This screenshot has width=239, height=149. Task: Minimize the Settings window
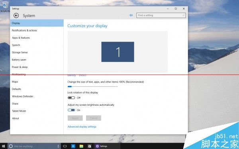coord(168,9)
